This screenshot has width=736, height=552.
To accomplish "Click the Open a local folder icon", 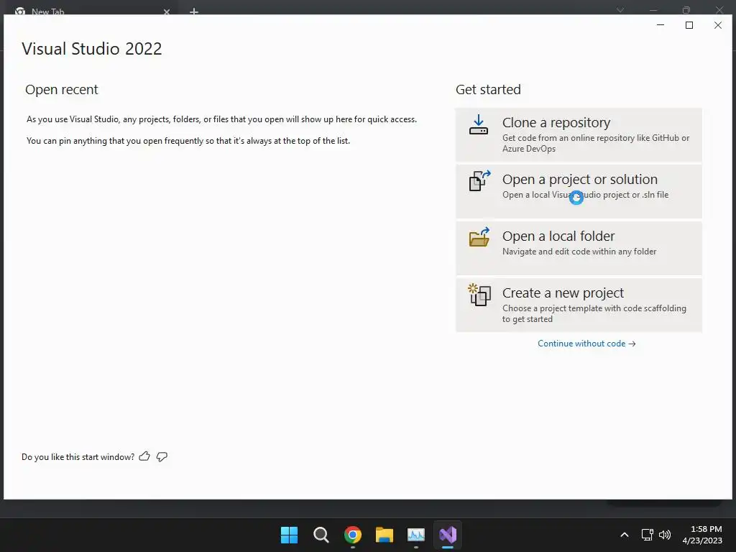I will [x=479, y=237].
